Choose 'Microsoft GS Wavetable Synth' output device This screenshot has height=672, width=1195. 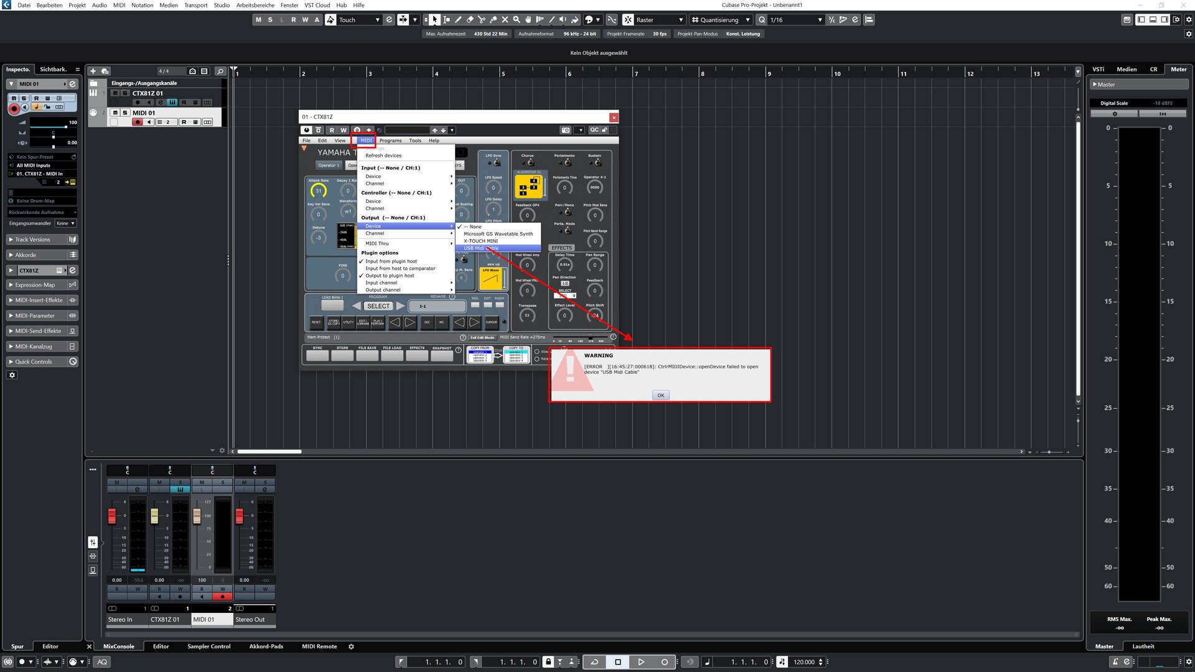coord(498,234)
